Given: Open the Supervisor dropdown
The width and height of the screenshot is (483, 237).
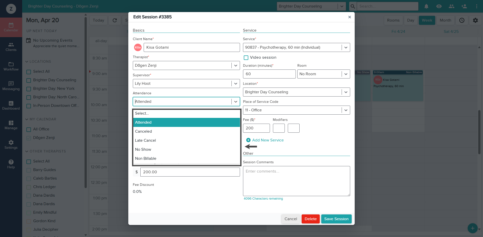Looking at the screenshot, I should [186, 84].
